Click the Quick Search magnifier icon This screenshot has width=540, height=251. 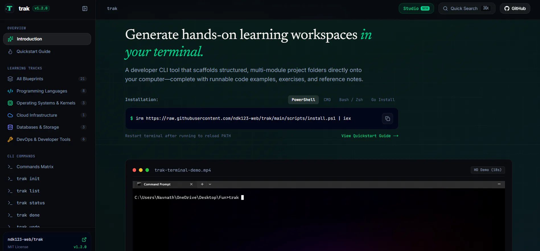pos(445,9)
